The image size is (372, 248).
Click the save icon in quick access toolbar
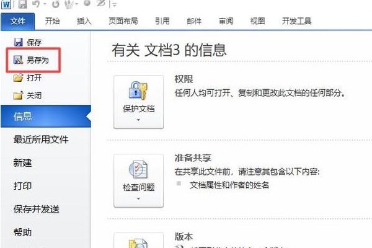pos(22,4)
